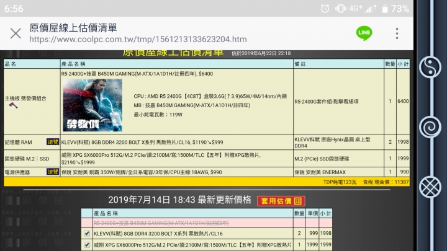Tap the crossed-circle ornament icon
Image resolution: width=447 pixels, height=251 pixels.
coord(430,187)
